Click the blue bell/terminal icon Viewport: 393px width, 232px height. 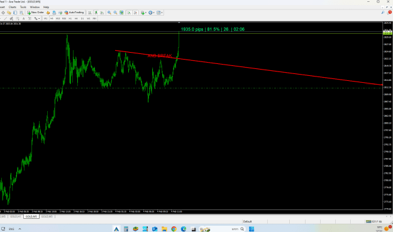[54, 13]
